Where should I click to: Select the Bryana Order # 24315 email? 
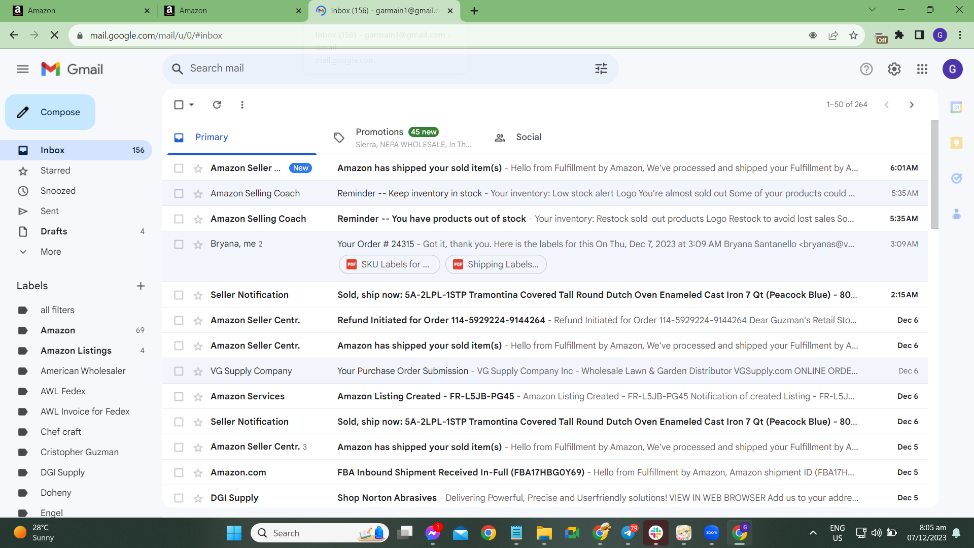click(x=179, y=244)
